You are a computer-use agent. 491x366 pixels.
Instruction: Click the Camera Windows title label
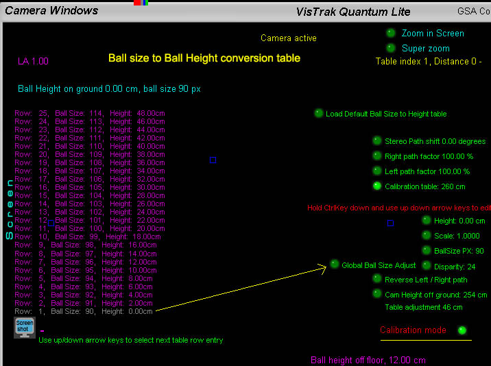tap(51, 10)
